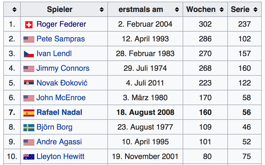Viewport: 265px width, 165px height.
Task: Sort by Wochen column
Action: tap(222, 10)
